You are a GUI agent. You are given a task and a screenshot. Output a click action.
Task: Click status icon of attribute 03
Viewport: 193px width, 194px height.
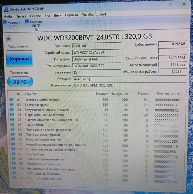pyautogui.click(x=11, y=105)
